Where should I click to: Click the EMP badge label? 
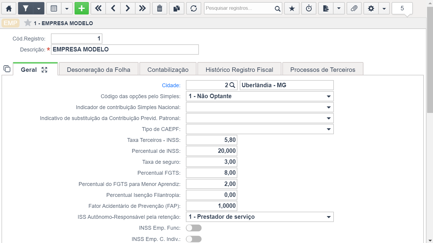tap(11, 23)
